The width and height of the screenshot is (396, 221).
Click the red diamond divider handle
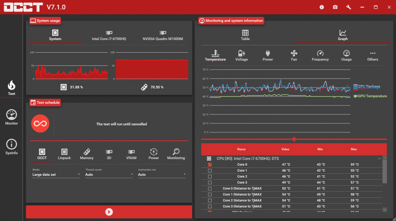point(294,139)
